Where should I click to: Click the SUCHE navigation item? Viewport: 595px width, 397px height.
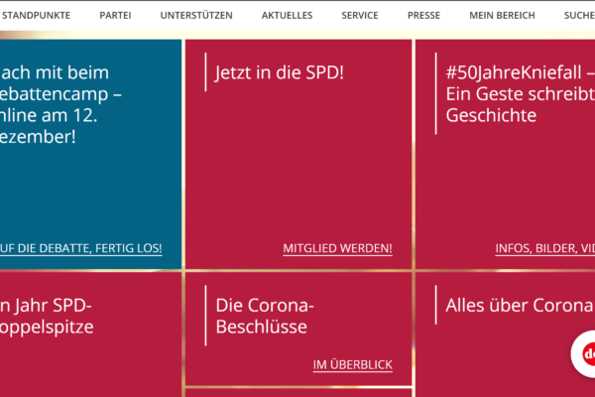tap(579, 15)
